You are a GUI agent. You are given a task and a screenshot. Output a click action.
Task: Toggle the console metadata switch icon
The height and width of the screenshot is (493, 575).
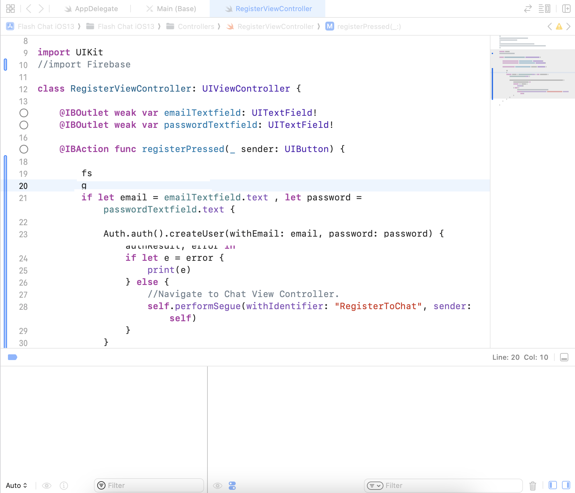pos(232,485)
